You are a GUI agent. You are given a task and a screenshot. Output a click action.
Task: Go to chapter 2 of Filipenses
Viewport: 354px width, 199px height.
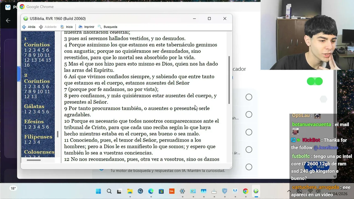30,142
